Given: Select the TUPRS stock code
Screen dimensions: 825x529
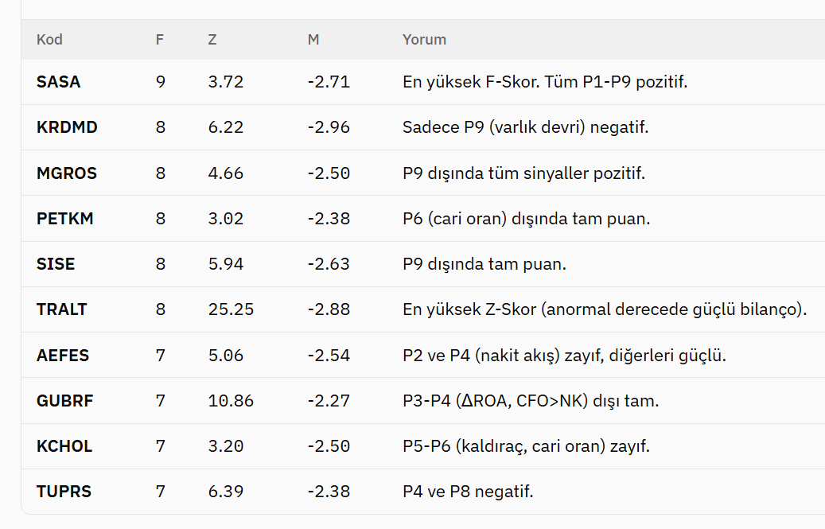Looking at the screenshot, I should [x=64, y=492].
